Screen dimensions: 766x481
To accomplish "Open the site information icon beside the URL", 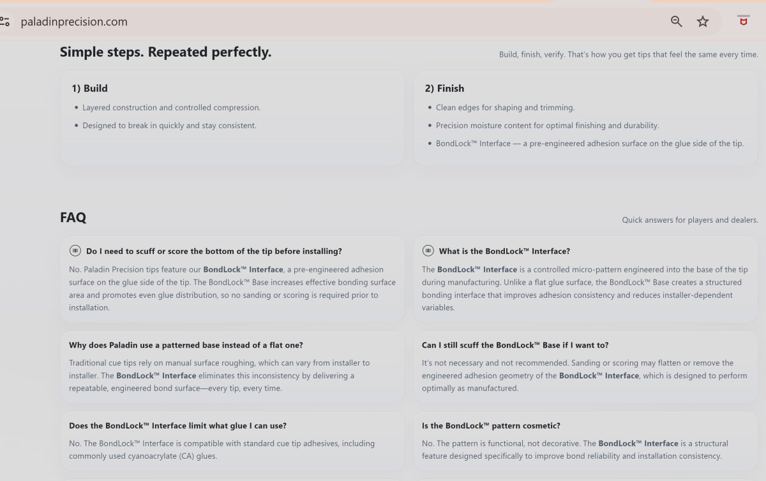I will pos(4,22).
